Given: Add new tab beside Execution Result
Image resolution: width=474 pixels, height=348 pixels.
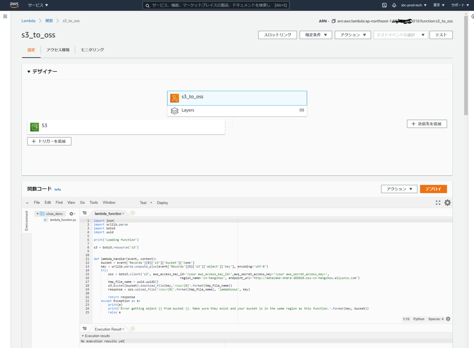Looking at the screenshot, I should tap(133, 329).
